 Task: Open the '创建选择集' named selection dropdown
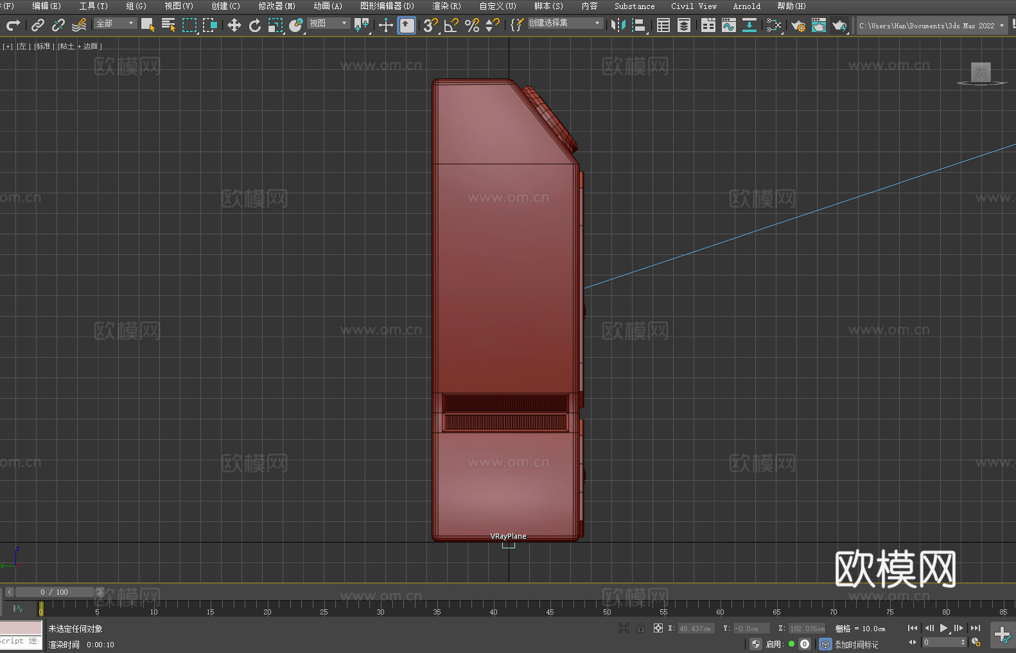[565, 23]
